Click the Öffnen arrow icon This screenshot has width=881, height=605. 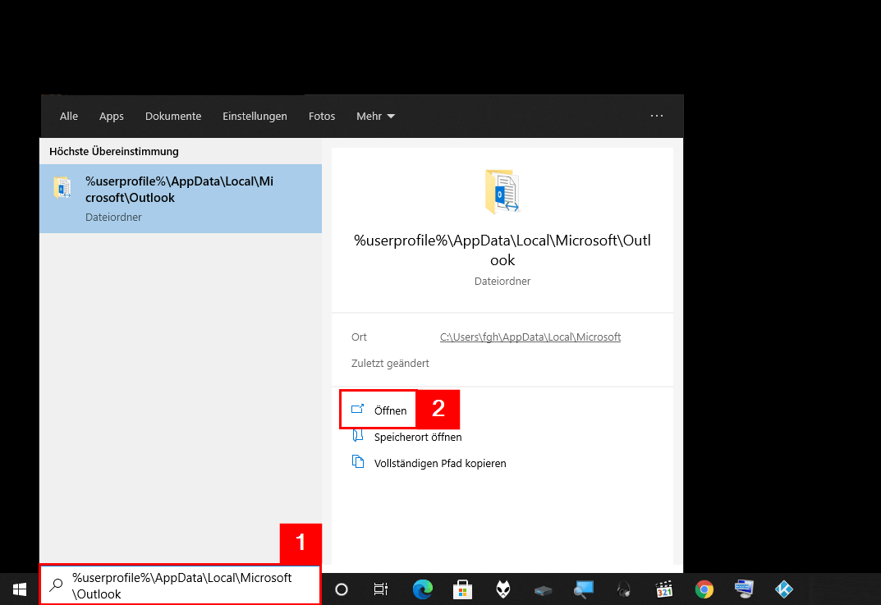pyautogui.click(x=357, y=409)
